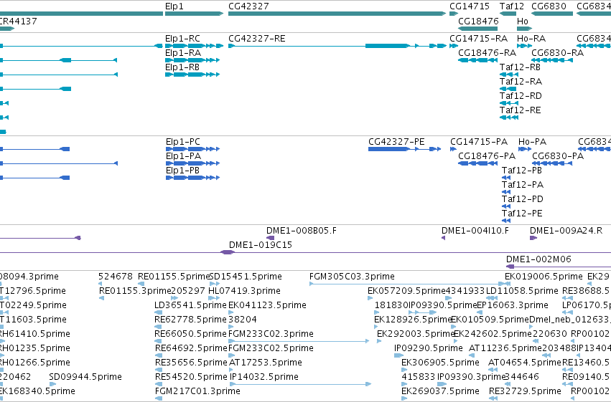Click the Elp1-PC protein label
Screen dimensions: 611x402
point(183,142)
